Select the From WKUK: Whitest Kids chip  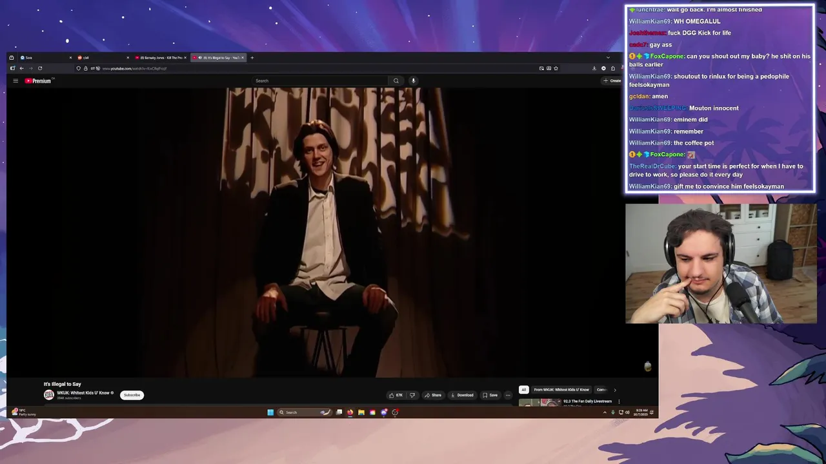pos(561,390)
